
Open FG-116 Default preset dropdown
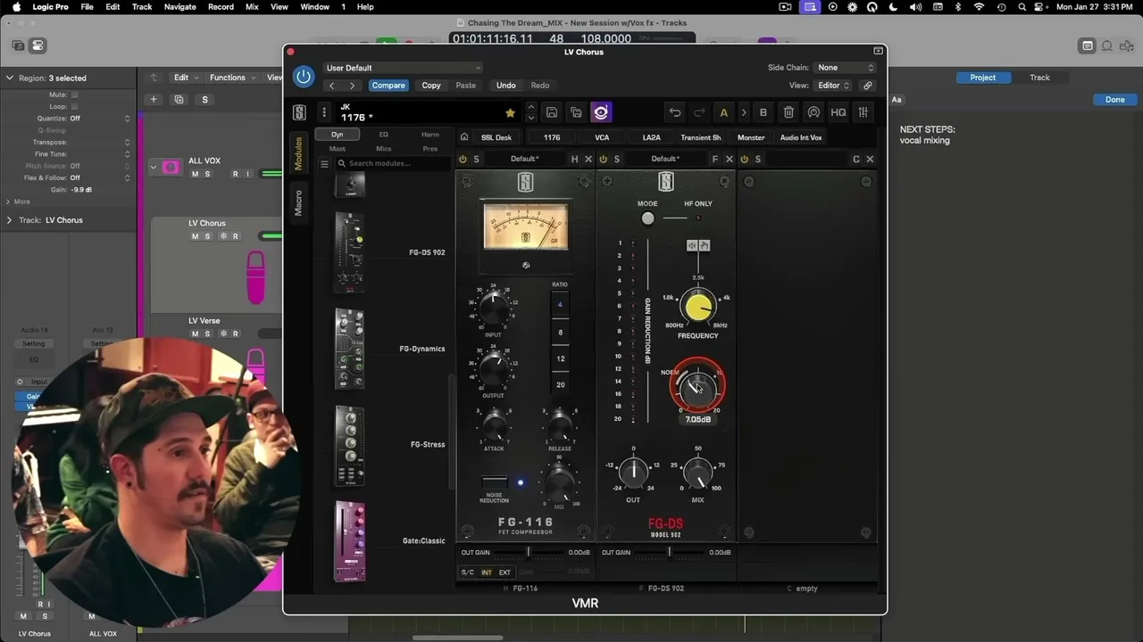coord(524,160)
